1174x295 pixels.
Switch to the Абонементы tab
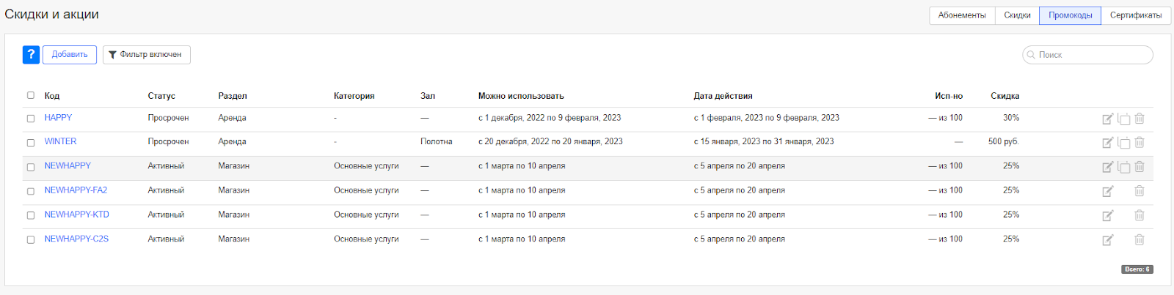[961, 15]
